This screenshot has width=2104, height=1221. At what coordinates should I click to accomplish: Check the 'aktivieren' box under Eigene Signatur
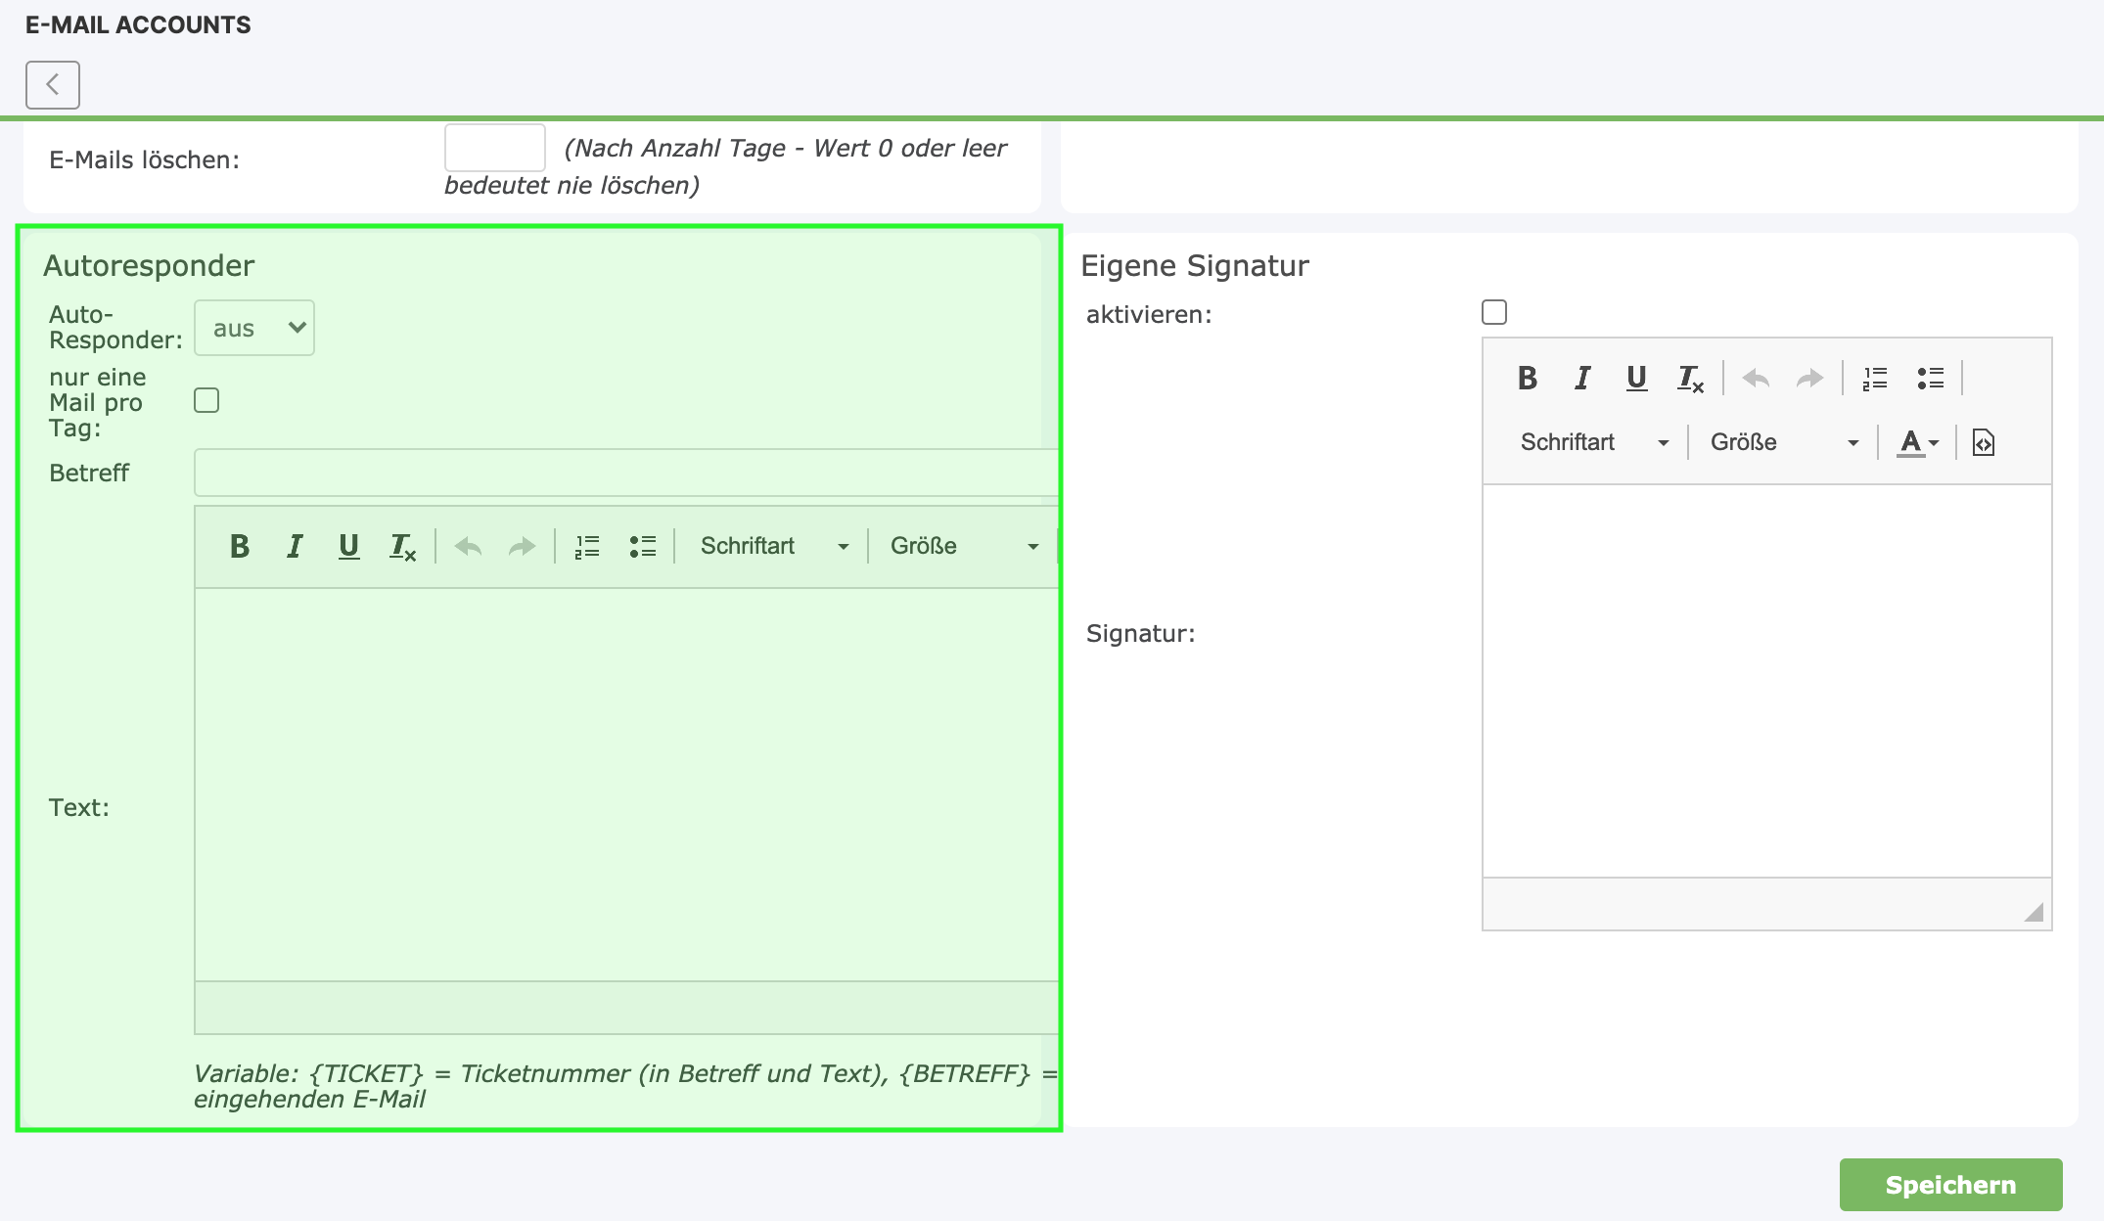point(1493,312)
